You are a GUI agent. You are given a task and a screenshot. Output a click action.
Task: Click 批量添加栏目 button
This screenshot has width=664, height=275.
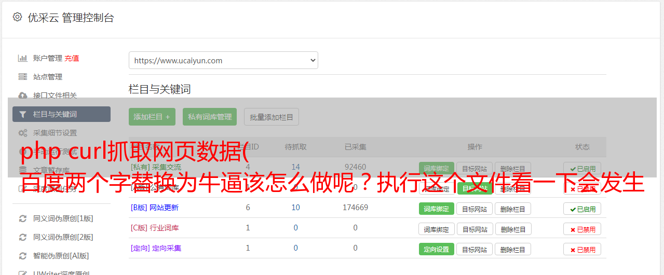click(x=271, y=117)
